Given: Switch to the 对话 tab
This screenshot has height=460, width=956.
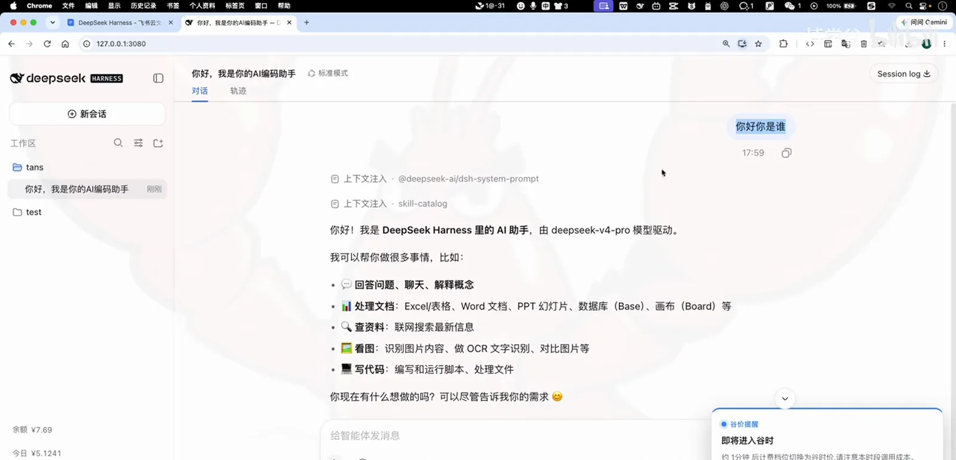Looking at the screenshot, I should [200, 91].
